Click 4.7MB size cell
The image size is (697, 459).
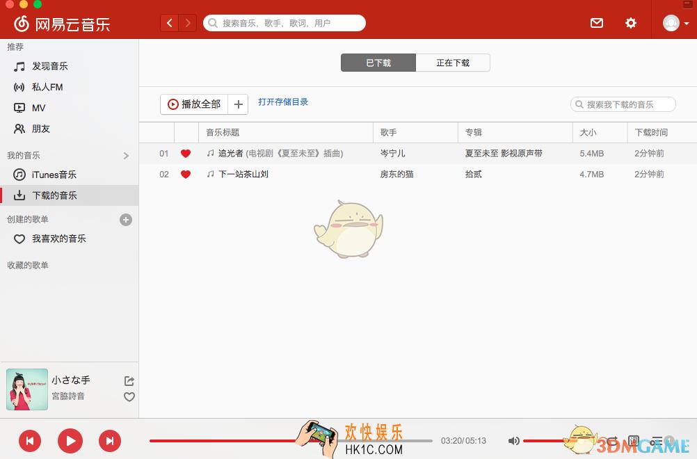pos(592,174)
